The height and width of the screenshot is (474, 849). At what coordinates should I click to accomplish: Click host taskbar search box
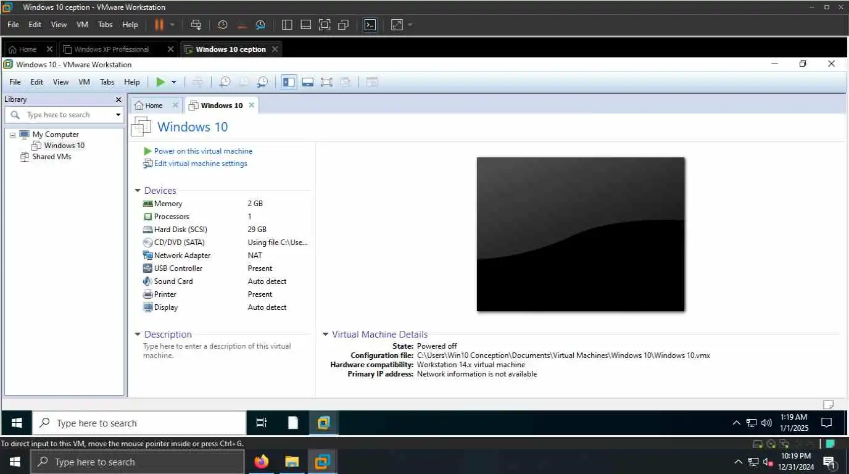coord(137,462)
